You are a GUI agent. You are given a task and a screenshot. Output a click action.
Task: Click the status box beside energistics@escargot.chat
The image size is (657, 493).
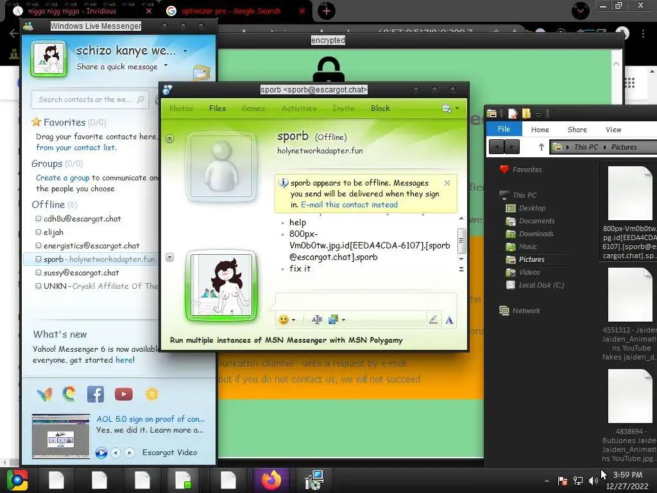pyautogui.click(x=38, y=245)
